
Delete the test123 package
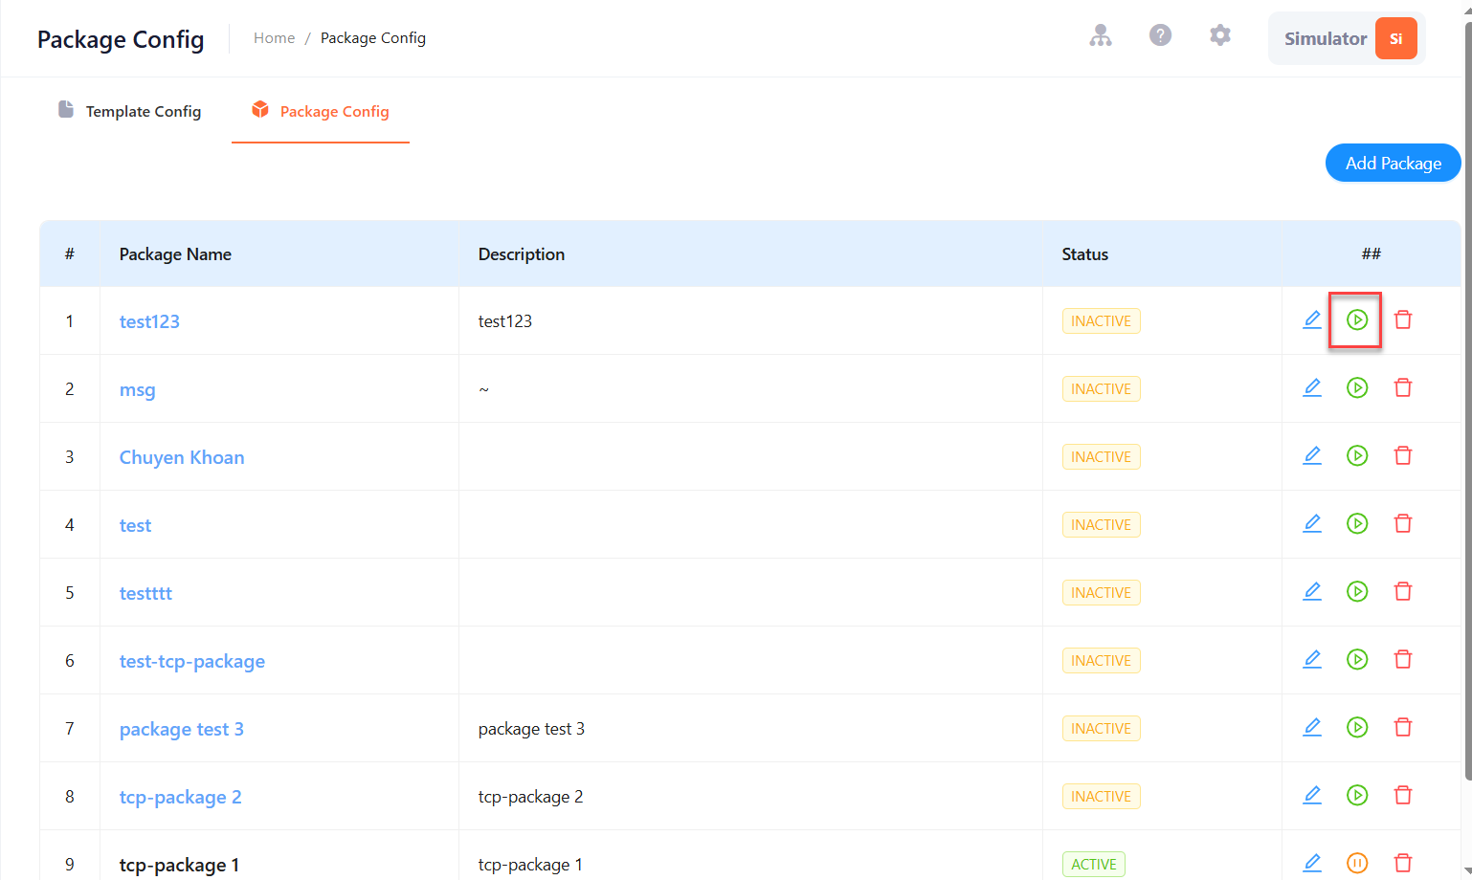coord(1403,319)
